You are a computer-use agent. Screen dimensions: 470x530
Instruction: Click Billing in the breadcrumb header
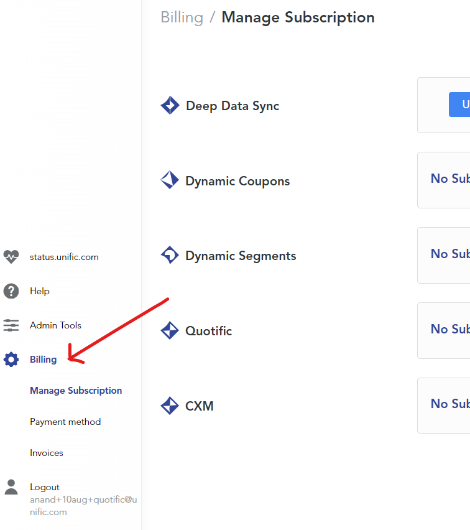[x=182, y=17]
